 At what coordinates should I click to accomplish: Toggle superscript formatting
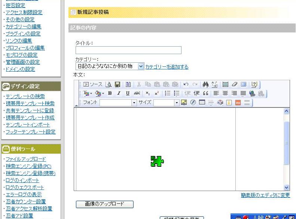coord(157,93)
